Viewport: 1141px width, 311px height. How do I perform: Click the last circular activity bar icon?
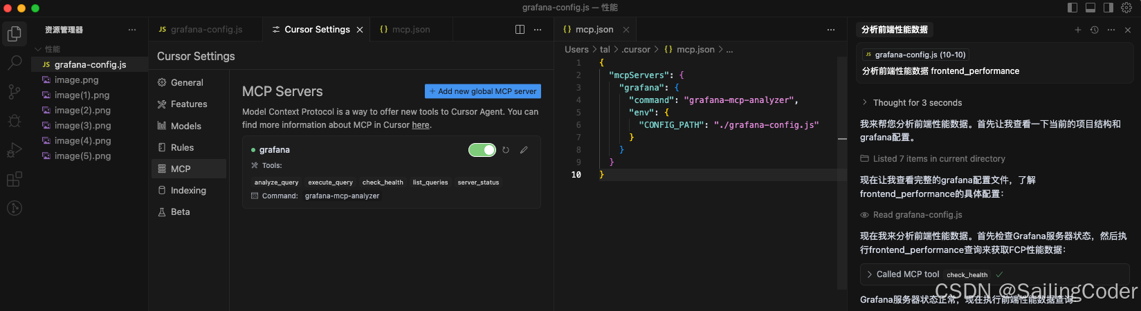[14, 208]
